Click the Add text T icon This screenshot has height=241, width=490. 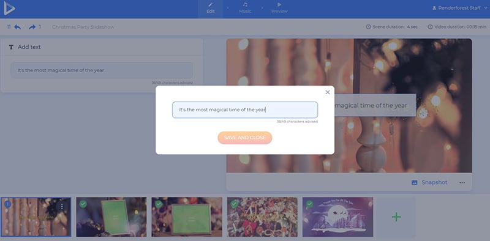11,47
